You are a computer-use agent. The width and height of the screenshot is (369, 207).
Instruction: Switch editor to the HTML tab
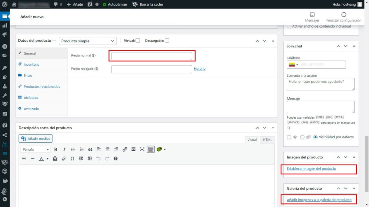(x=267, y=140)
